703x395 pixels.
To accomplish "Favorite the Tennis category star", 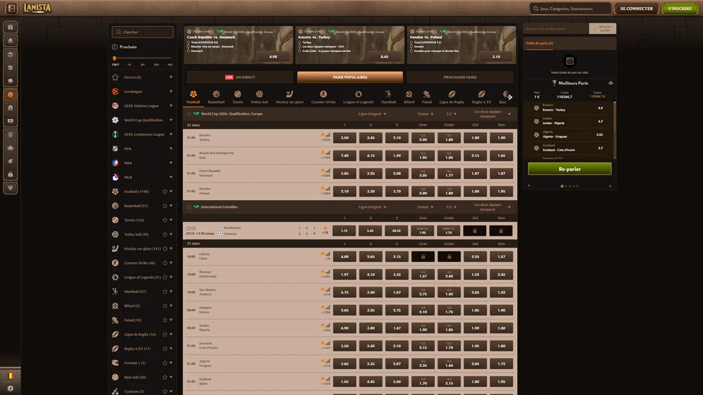I will (165, 220).
